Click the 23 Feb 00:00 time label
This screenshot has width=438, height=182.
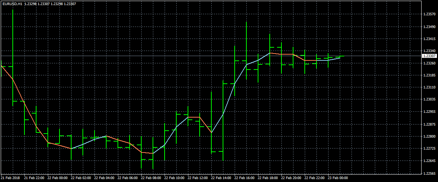(x=338, y=178)
